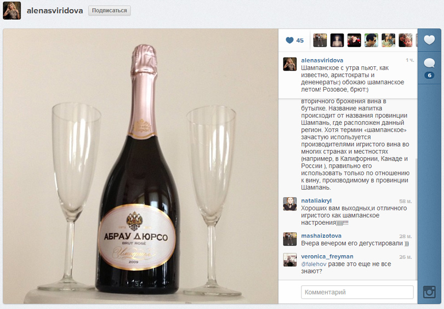Open the alenasviridova caption username link
This screenshot has width=444, height=309.
[322, 60]
